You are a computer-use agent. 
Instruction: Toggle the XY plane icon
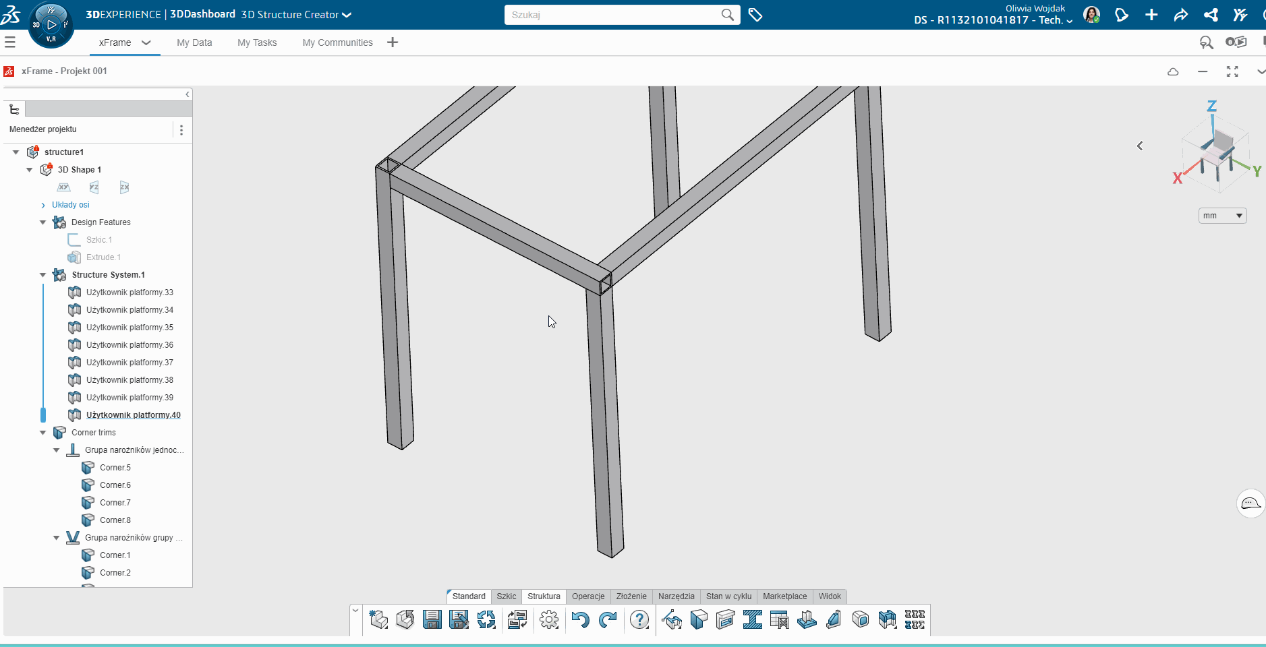point(64,187)
